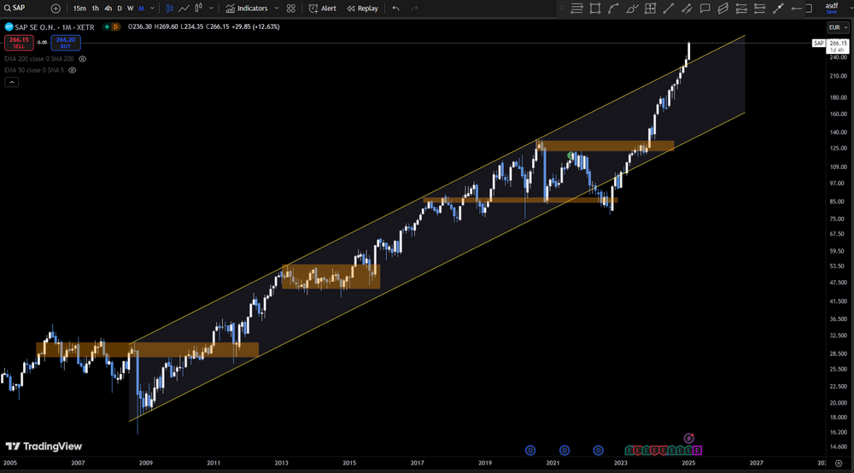
Task: Select the parallel channel drawing tool
Action: pos(722,9)
